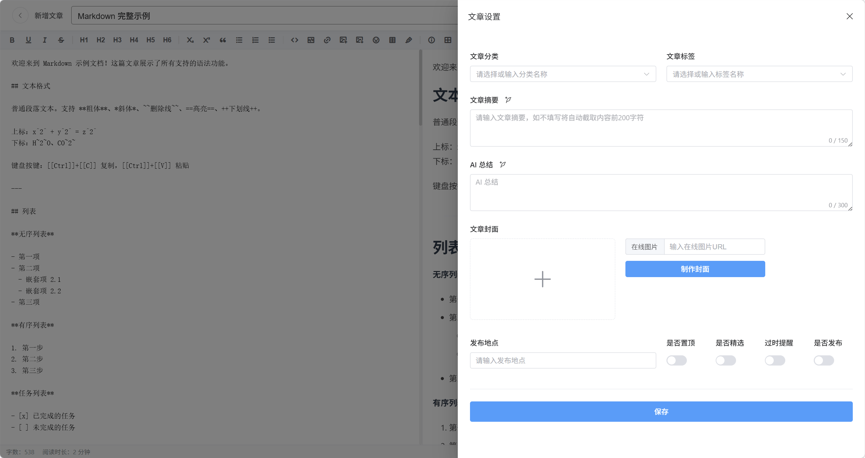Insert an H6 heading
The image size is (865, 458).
[x=167, y=40]
